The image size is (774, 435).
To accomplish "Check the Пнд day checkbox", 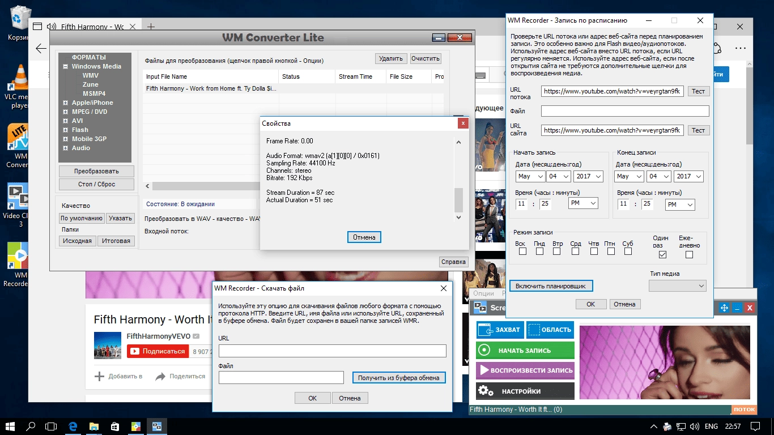I will pyautogui.click(x=540, y=251).
